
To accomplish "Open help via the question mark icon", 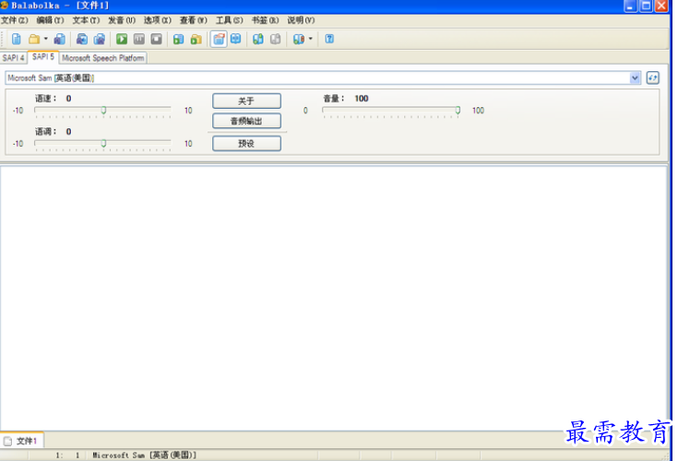I will 329,40.
